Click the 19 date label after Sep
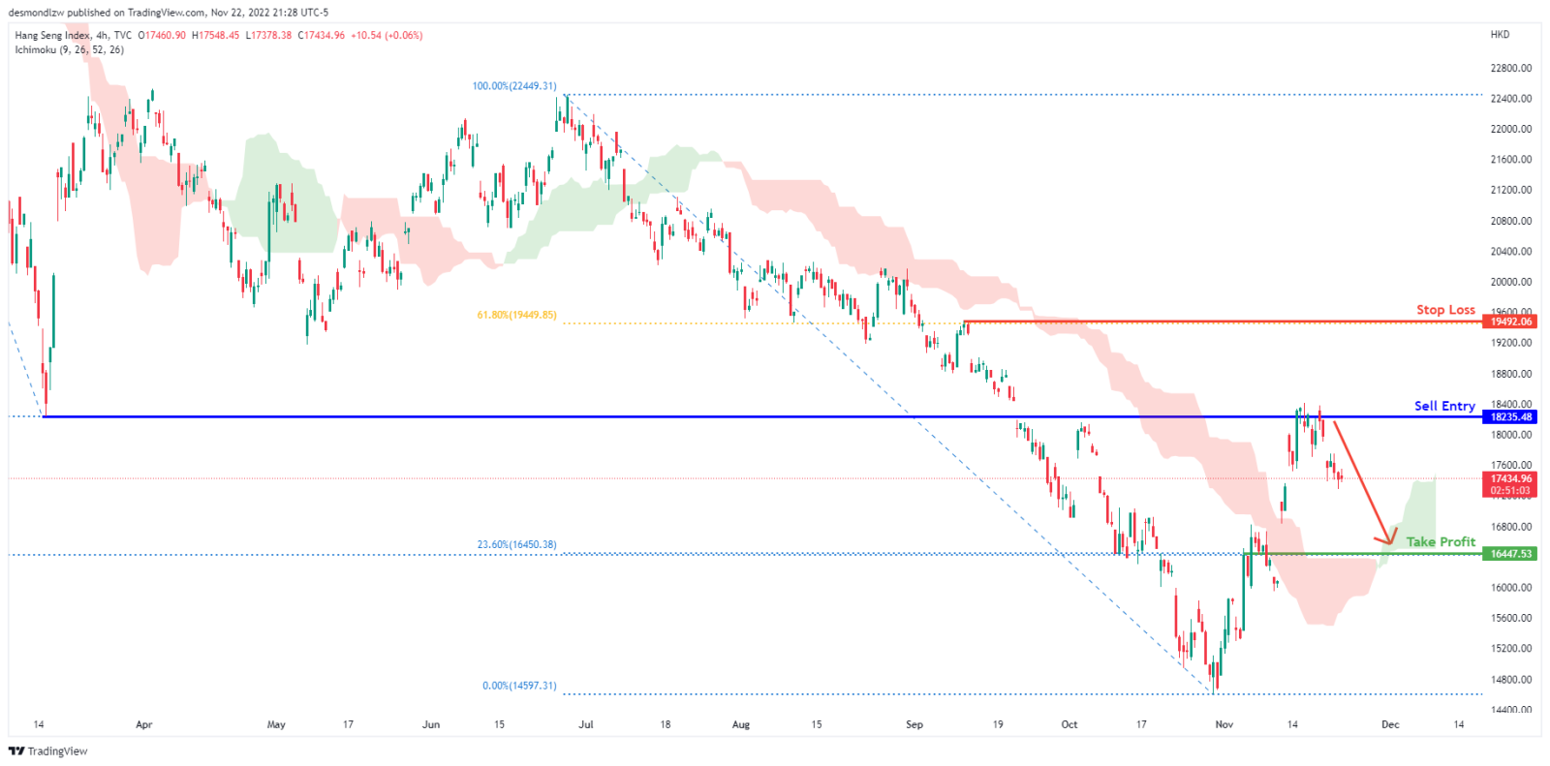1550x766 pixels. (998, 724)
